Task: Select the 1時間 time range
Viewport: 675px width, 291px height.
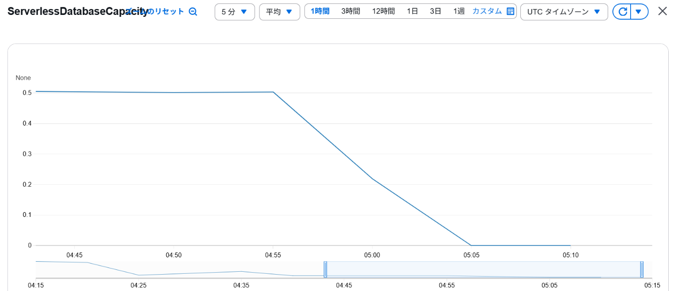Action: click(320, 11)
